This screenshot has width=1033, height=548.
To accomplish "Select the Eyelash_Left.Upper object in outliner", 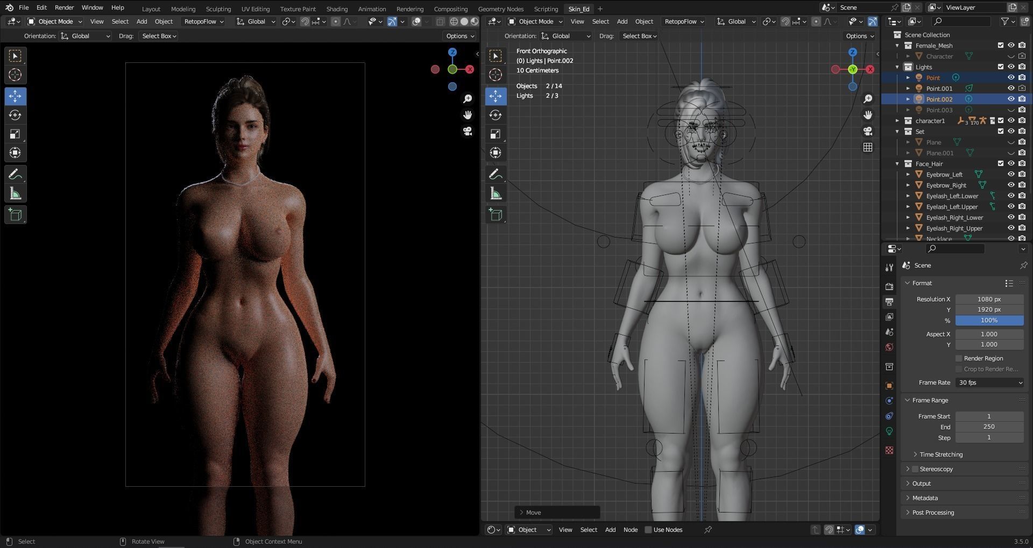I will pos(952,207).
